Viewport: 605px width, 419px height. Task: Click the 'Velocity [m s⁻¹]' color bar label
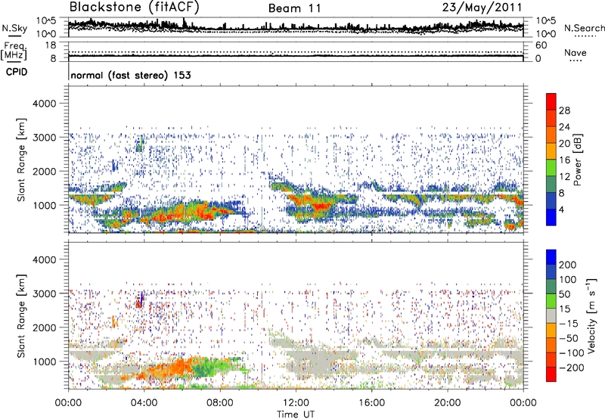(591, 315)
